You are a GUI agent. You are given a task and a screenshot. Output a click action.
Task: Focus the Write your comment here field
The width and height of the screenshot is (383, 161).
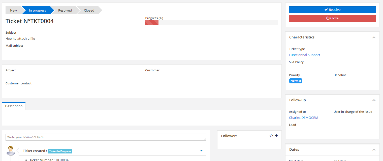(106, 137)
